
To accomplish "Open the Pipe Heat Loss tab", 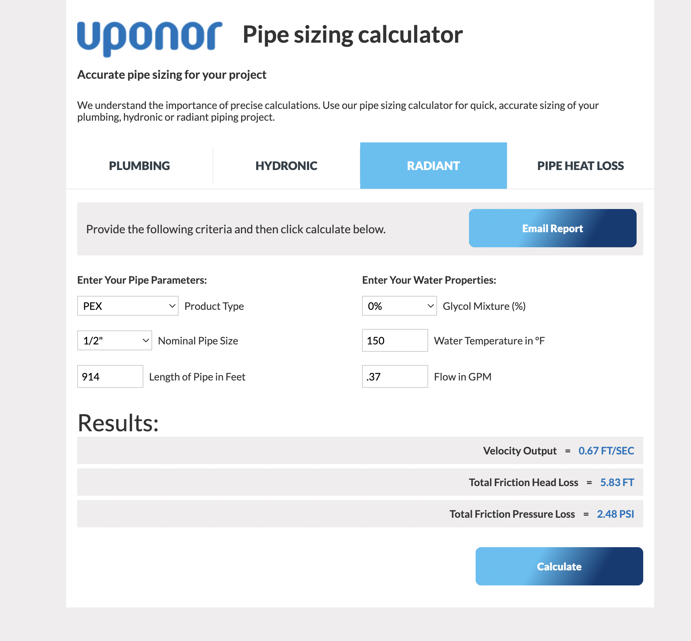I will (581, 166).
